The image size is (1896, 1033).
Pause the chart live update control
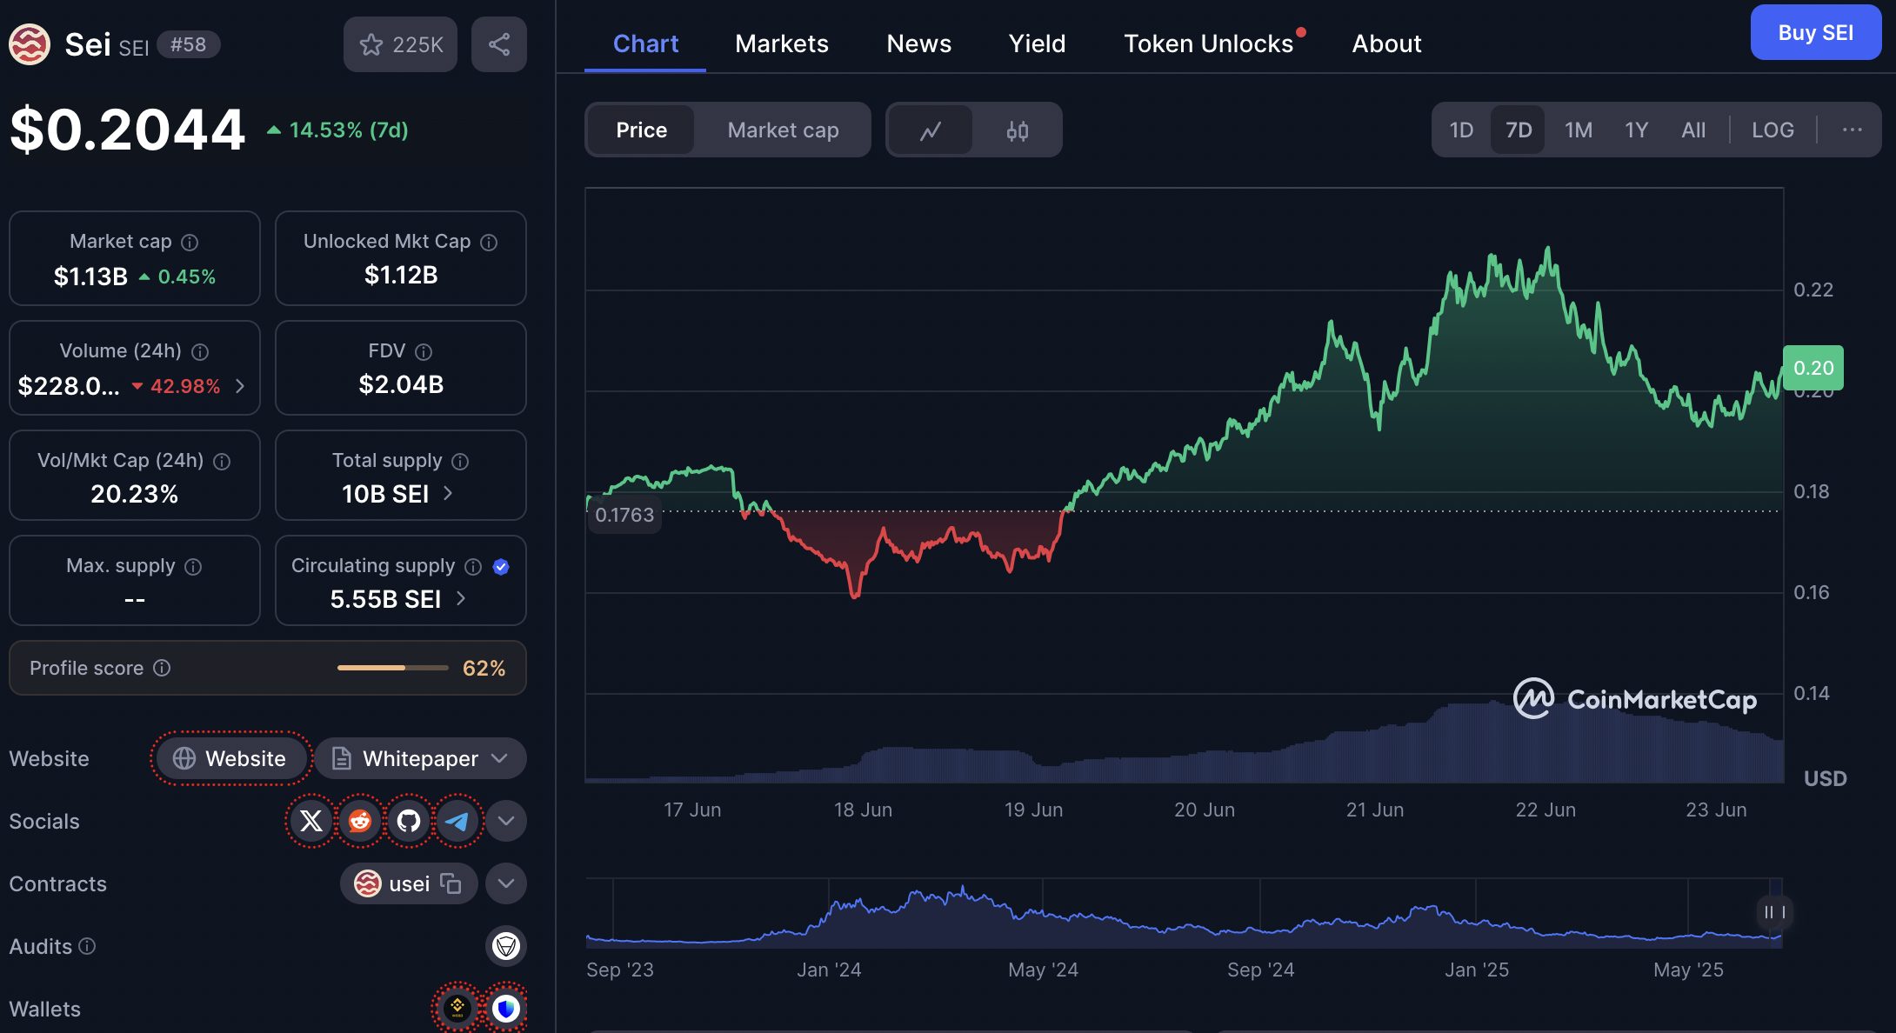pos(1774,912)
